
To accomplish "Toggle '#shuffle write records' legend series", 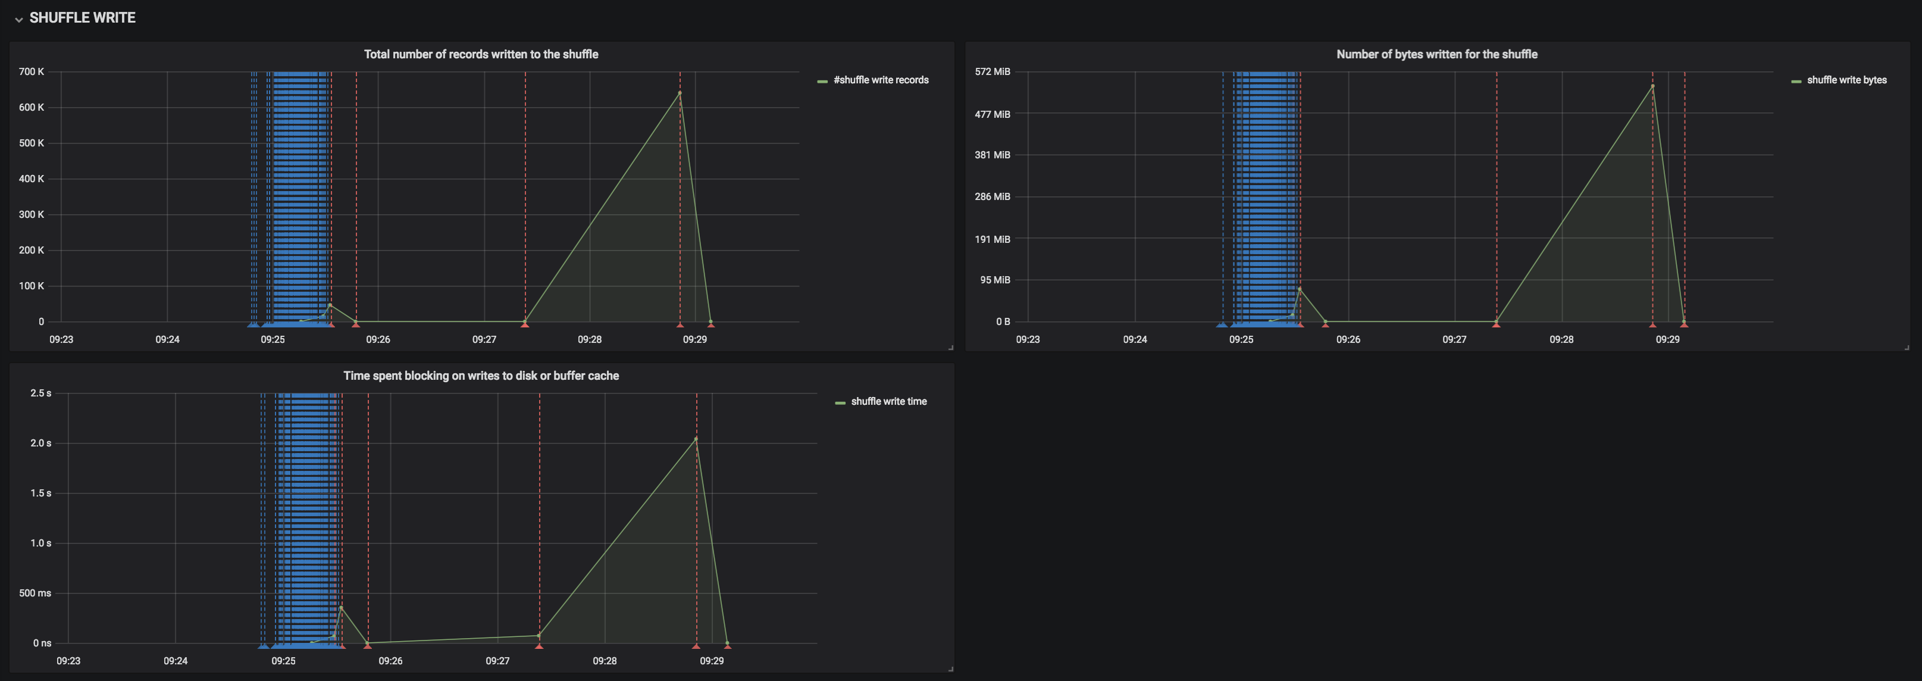I will (x=881, y=80).
